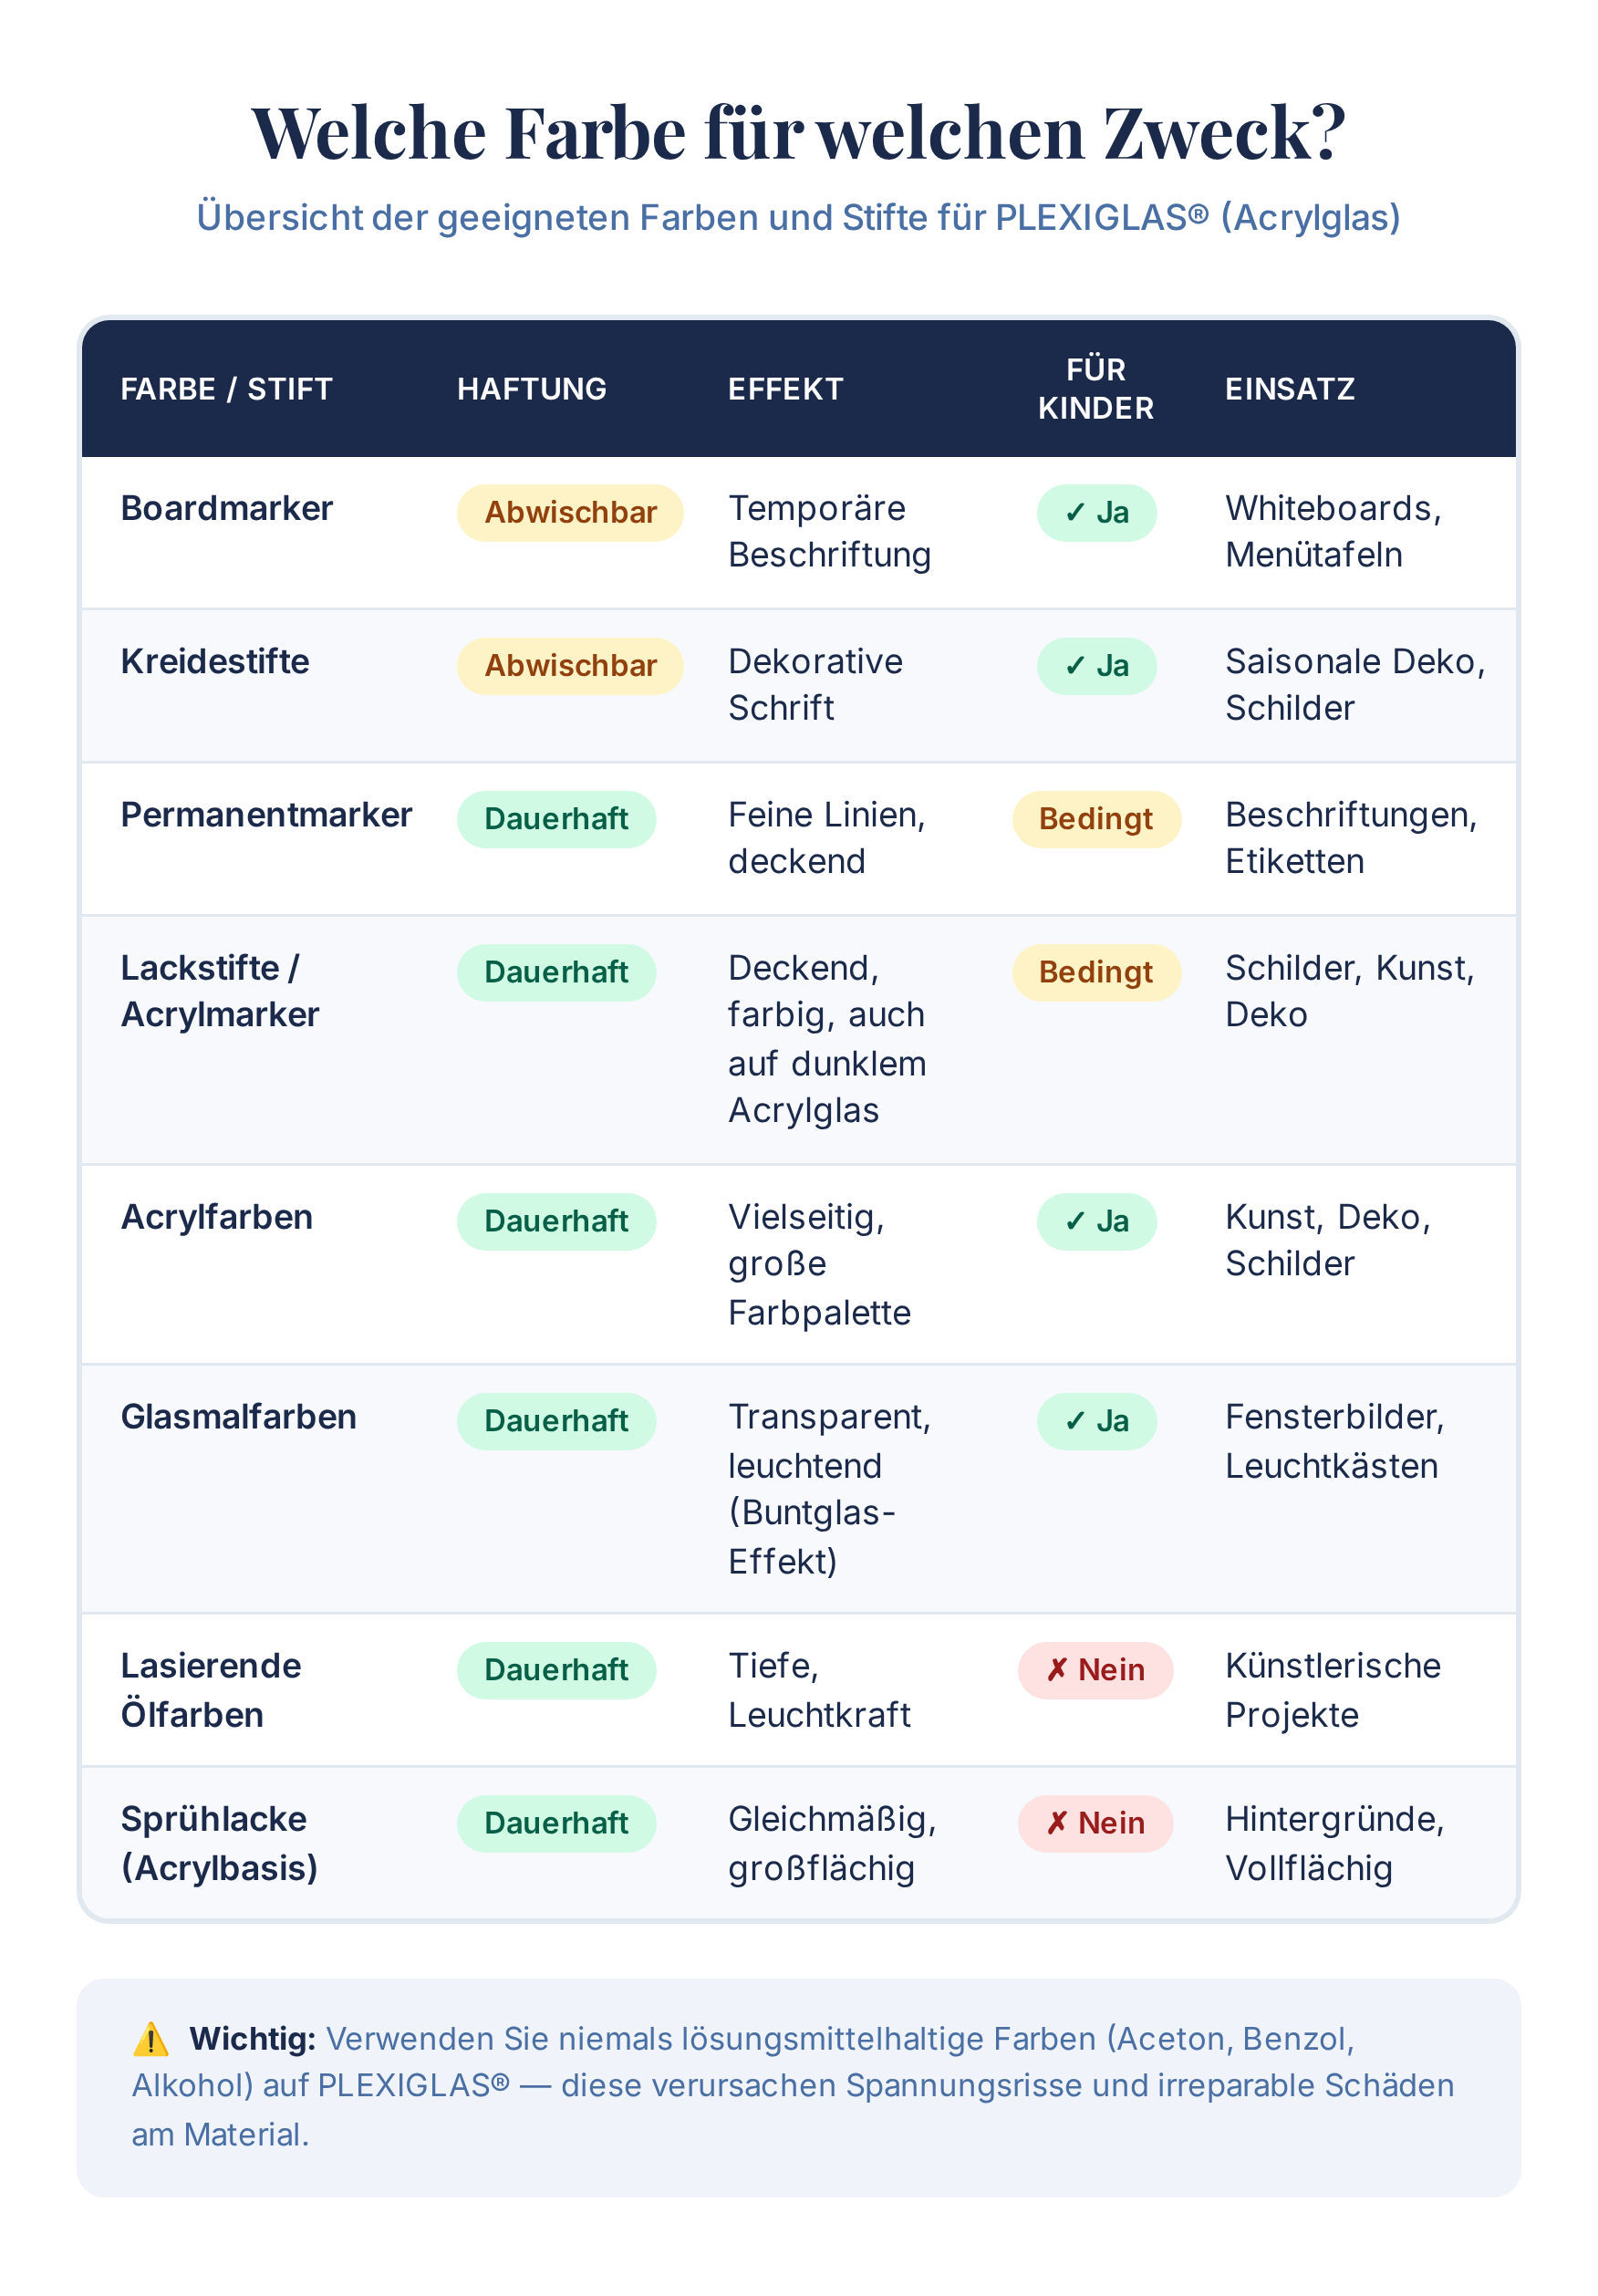This screenshot has height=2296, width=1598.
Task: Click the Bedingt badge for Lackstifte row
Action: click(x=1096, y=972)
